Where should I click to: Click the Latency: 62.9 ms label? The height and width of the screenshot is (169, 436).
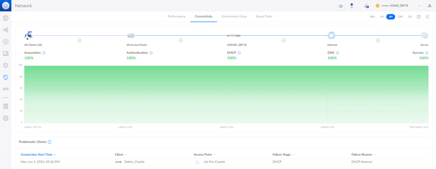[32, 127]
